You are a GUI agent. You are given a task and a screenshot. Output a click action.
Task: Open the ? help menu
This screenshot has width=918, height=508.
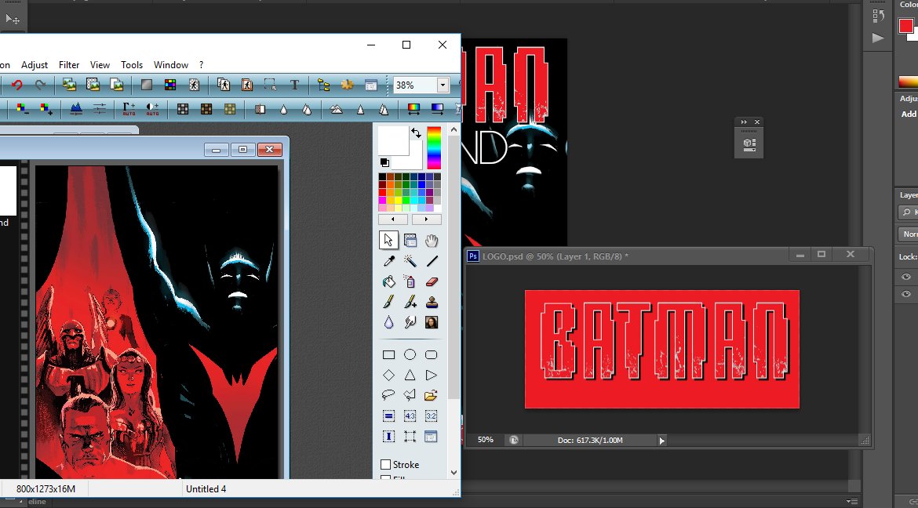[x=202, y=65]
